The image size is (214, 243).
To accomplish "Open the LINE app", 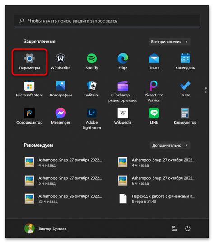I will 154,116.
